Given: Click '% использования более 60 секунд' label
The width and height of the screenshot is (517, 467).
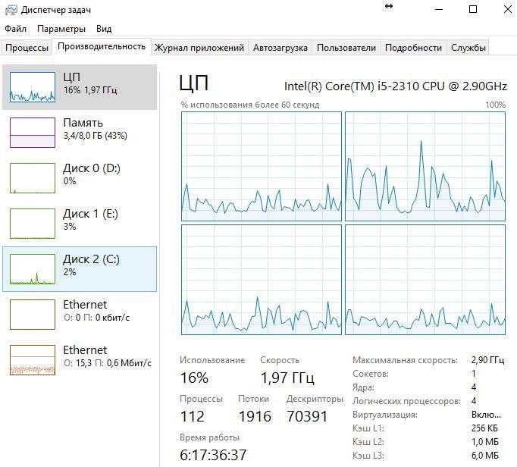Looking at the screenshot, I should [250, 105].
